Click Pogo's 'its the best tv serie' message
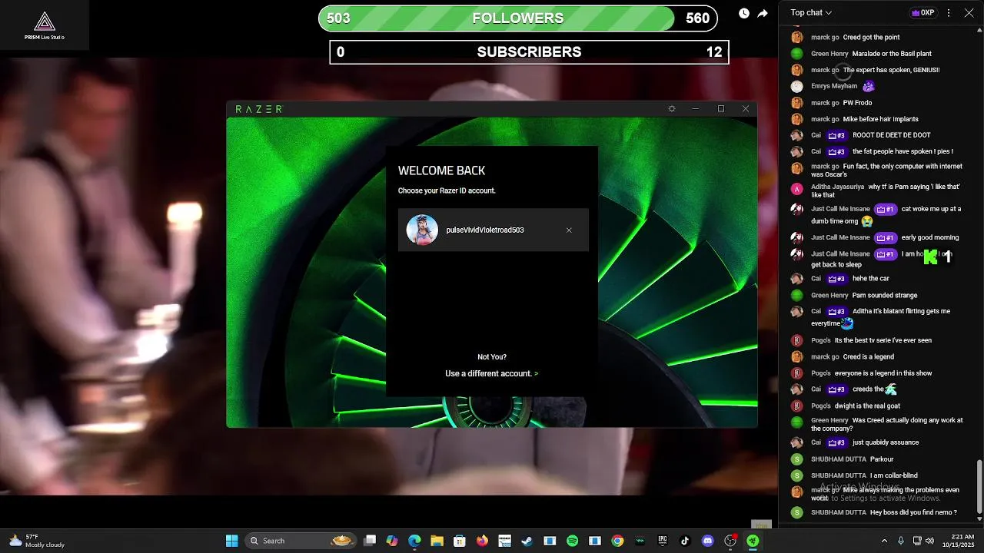This screenshot has height=553, width=984. point(883,340)
